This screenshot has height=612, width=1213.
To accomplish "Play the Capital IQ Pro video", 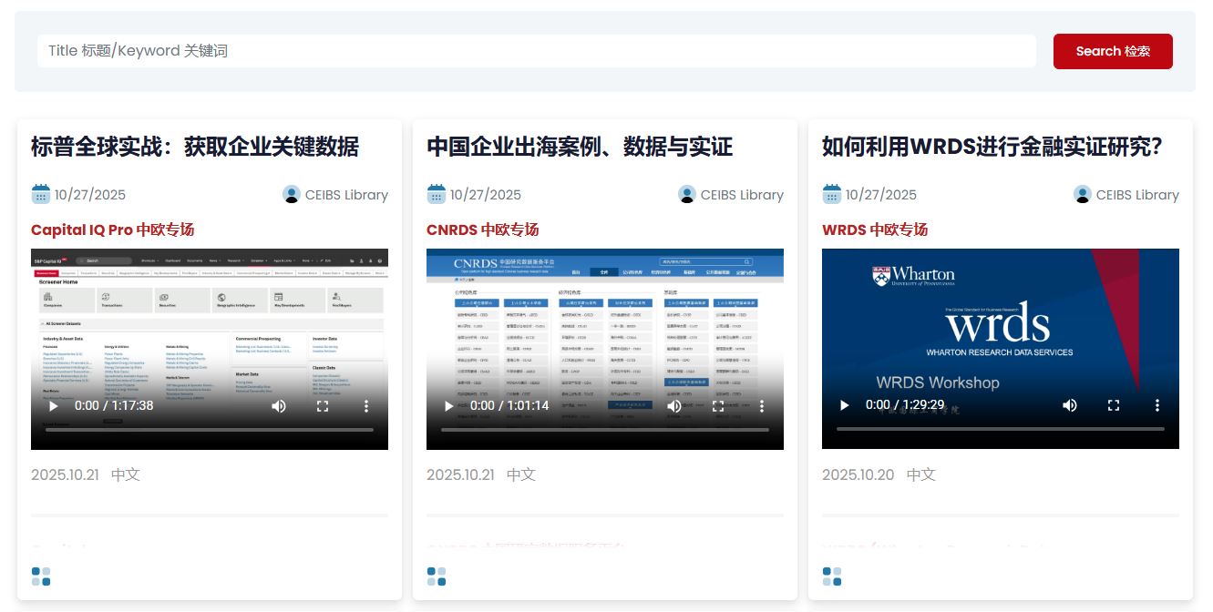I will click(54, 406).
